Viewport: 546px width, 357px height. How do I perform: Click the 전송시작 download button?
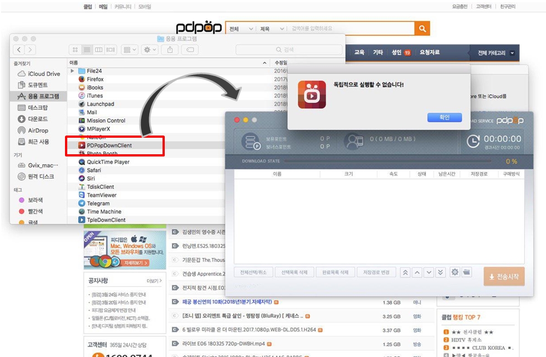(x=504, y=277)
